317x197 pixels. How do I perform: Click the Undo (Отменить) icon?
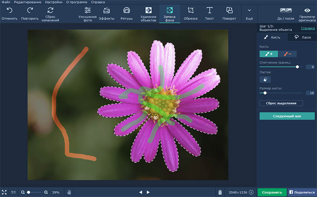(x=9, y=11)
